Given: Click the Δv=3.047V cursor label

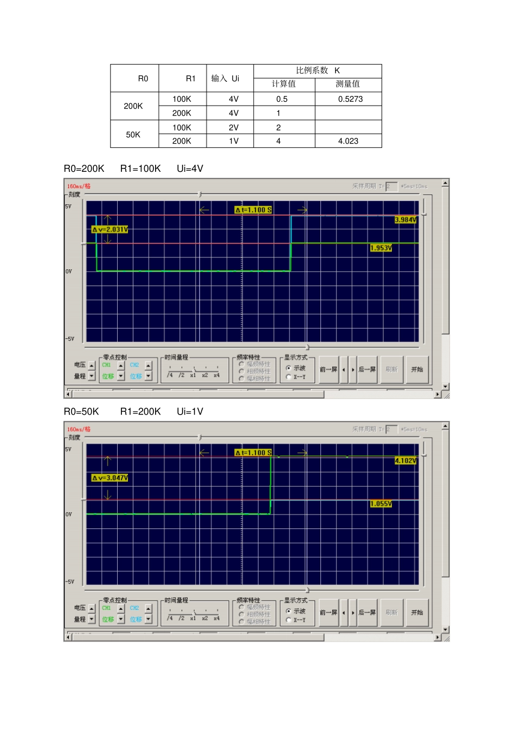Looking at the screenshot, I should point(110,478).
